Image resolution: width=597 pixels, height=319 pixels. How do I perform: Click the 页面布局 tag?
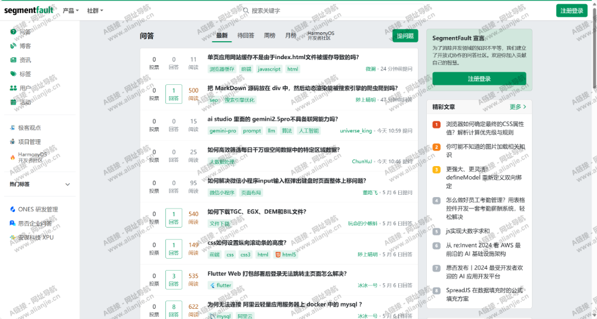[x=251, y=192]
